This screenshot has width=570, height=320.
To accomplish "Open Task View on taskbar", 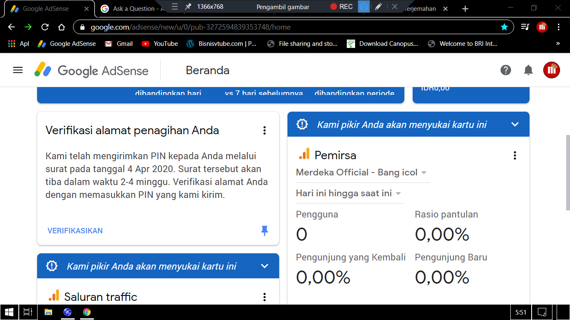I will (28, 312).
